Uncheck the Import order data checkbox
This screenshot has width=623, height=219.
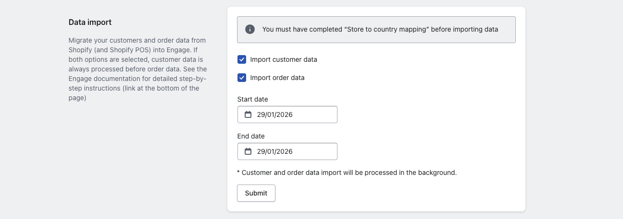242,78
